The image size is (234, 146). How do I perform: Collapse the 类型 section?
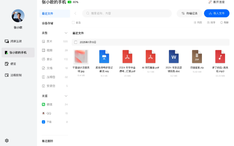[x=66, y=33]
